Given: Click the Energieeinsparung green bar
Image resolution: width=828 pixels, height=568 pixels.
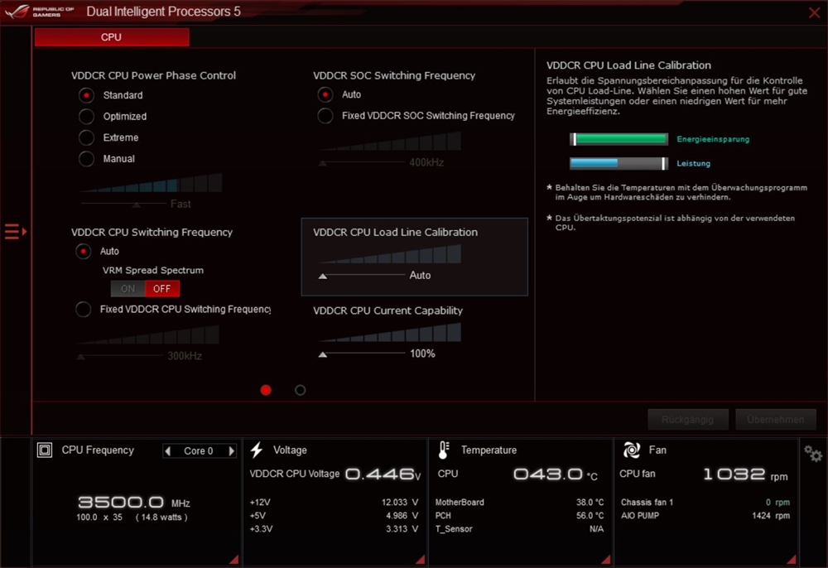Looking at the screenshot, I should point(619,139).
